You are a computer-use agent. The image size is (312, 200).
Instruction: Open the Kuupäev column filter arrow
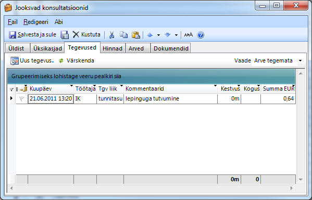(72, 86)
